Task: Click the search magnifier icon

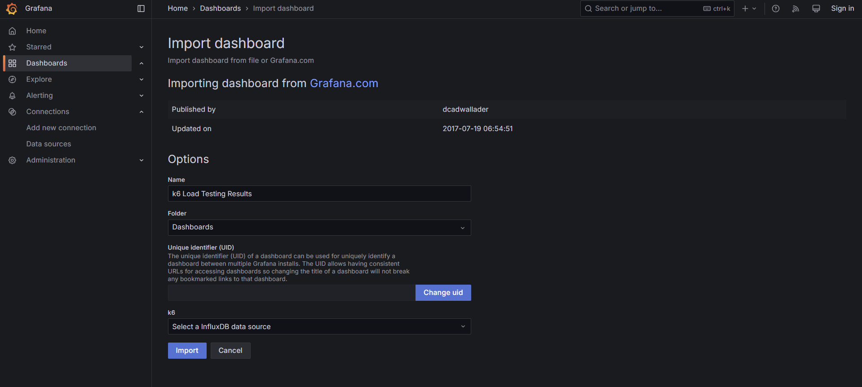Action: click(588, 9)
